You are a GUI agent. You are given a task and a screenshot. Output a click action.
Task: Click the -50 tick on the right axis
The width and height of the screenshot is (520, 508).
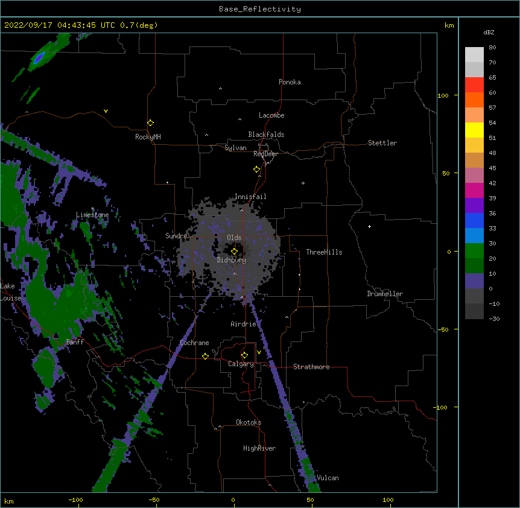443,329
